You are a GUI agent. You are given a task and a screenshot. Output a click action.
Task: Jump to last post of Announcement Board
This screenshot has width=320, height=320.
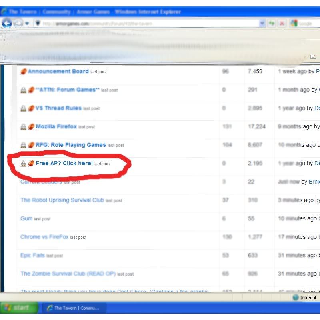click(98, 72)
